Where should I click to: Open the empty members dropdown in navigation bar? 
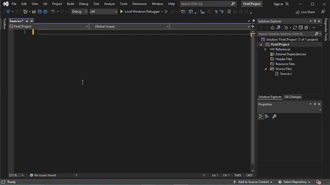[210, 26]
